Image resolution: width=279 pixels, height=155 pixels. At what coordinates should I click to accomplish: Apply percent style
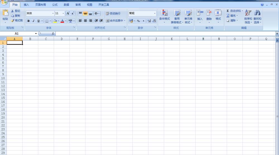(x=138, y=21)
